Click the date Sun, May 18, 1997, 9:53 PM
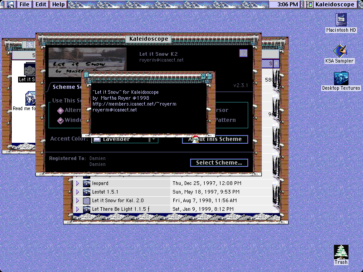The width and height of the screenshot is (363, 272). tap(206, 192)
